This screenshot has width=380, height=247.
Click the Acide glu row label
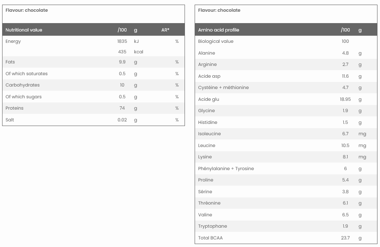[208, 99]
